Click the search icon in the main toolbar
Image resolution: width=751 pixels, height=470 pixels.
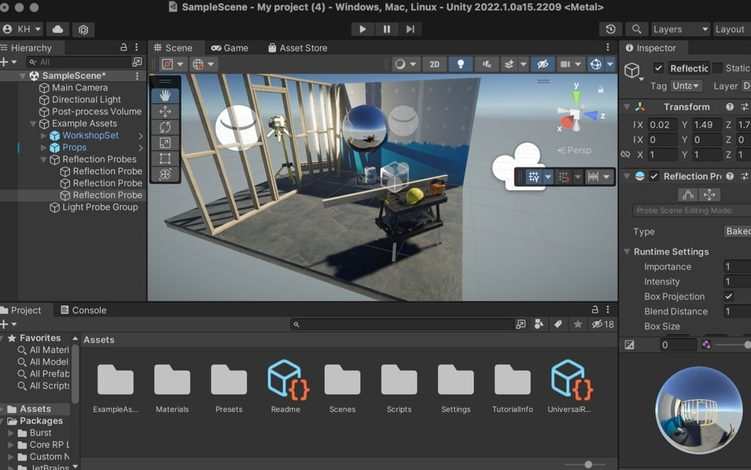[x=639, y=29]
